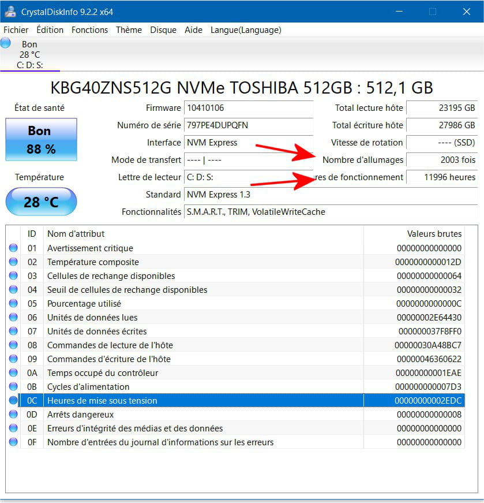Click raw value 000000000012D
This screenshot has height=503, width=484.
(428, 262)
